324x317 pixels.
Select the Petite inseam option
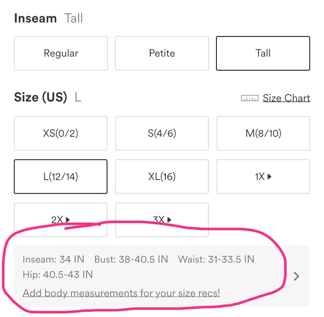pos(162,53)
